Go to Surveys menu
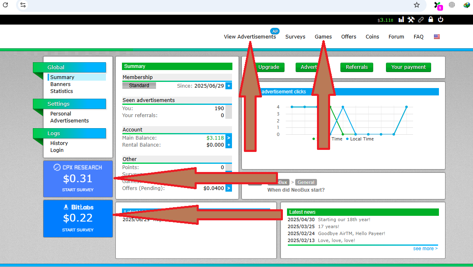 (x=295, y=36)
